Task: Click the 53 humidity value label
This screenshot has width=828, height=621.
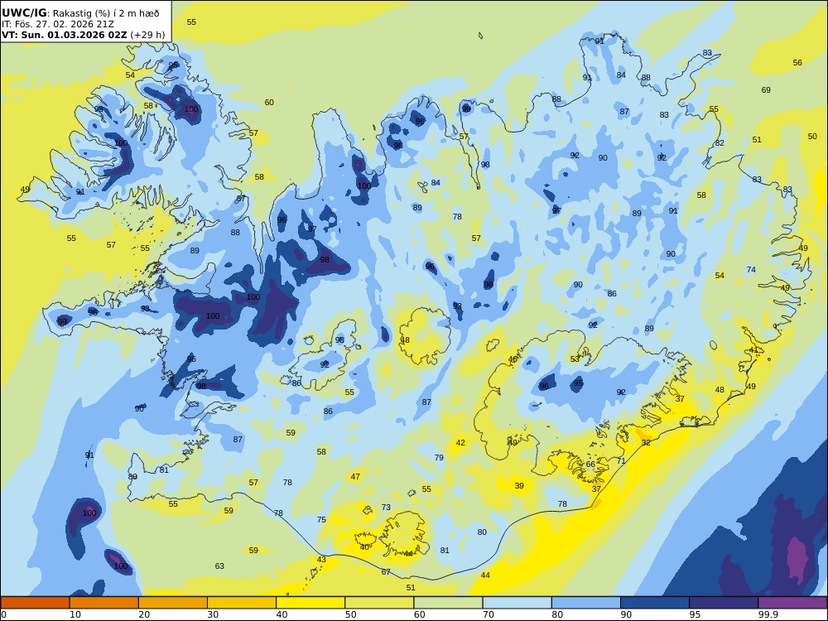Action: (575, 359)
